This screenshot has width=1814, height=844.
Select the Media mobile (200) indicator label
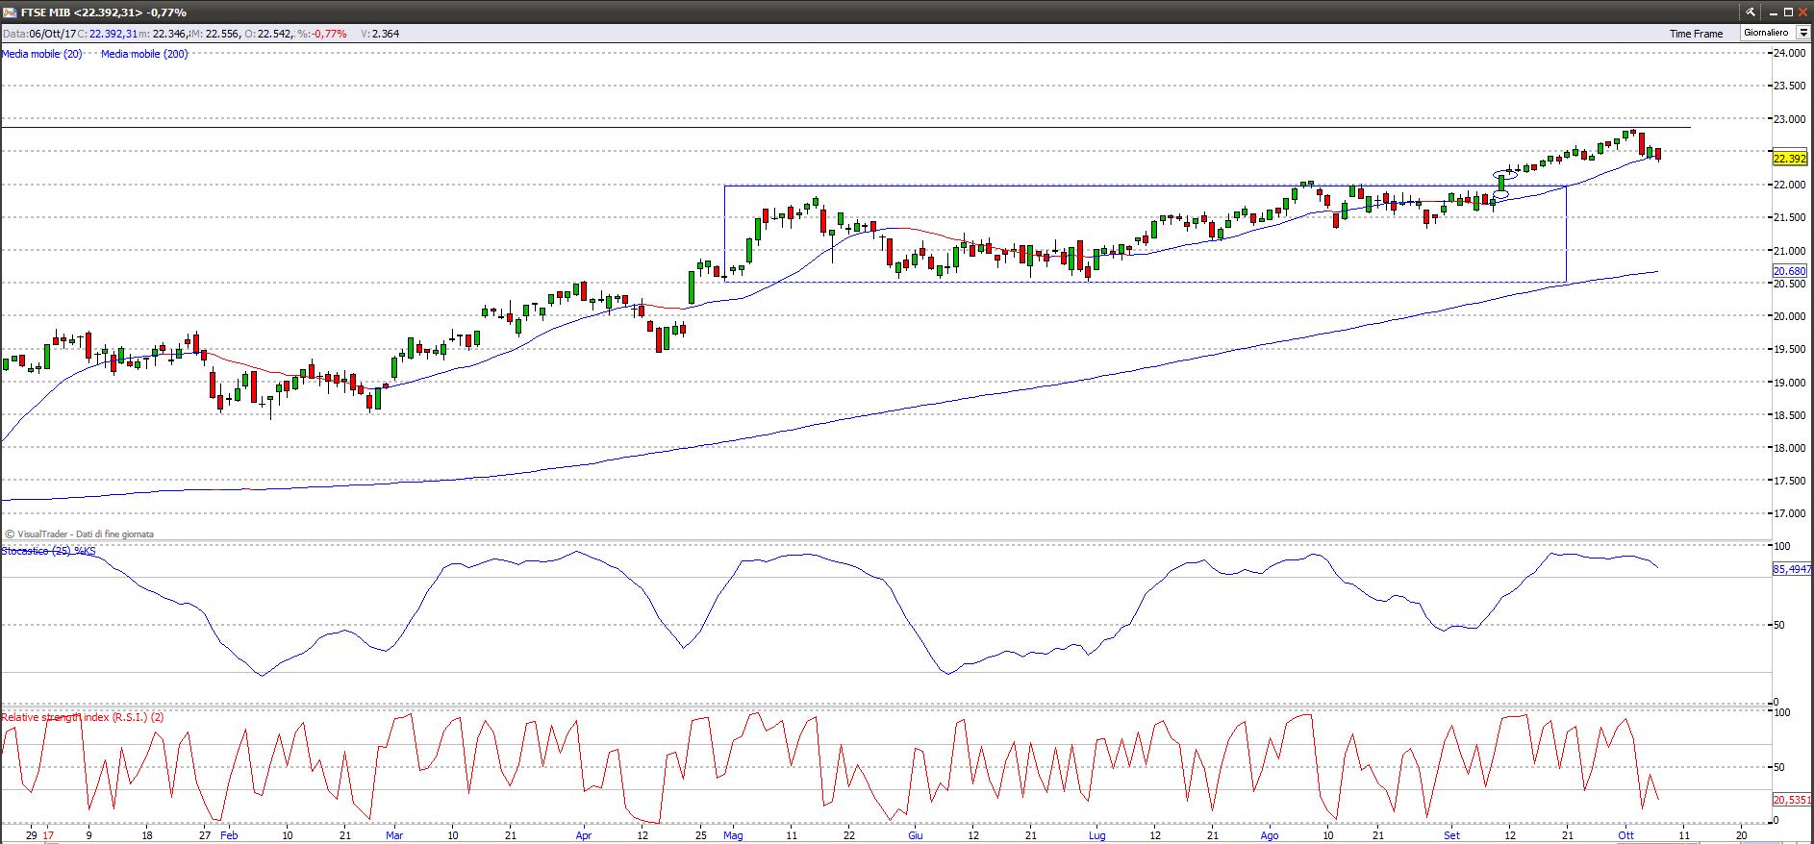click(x=144, y=54)
